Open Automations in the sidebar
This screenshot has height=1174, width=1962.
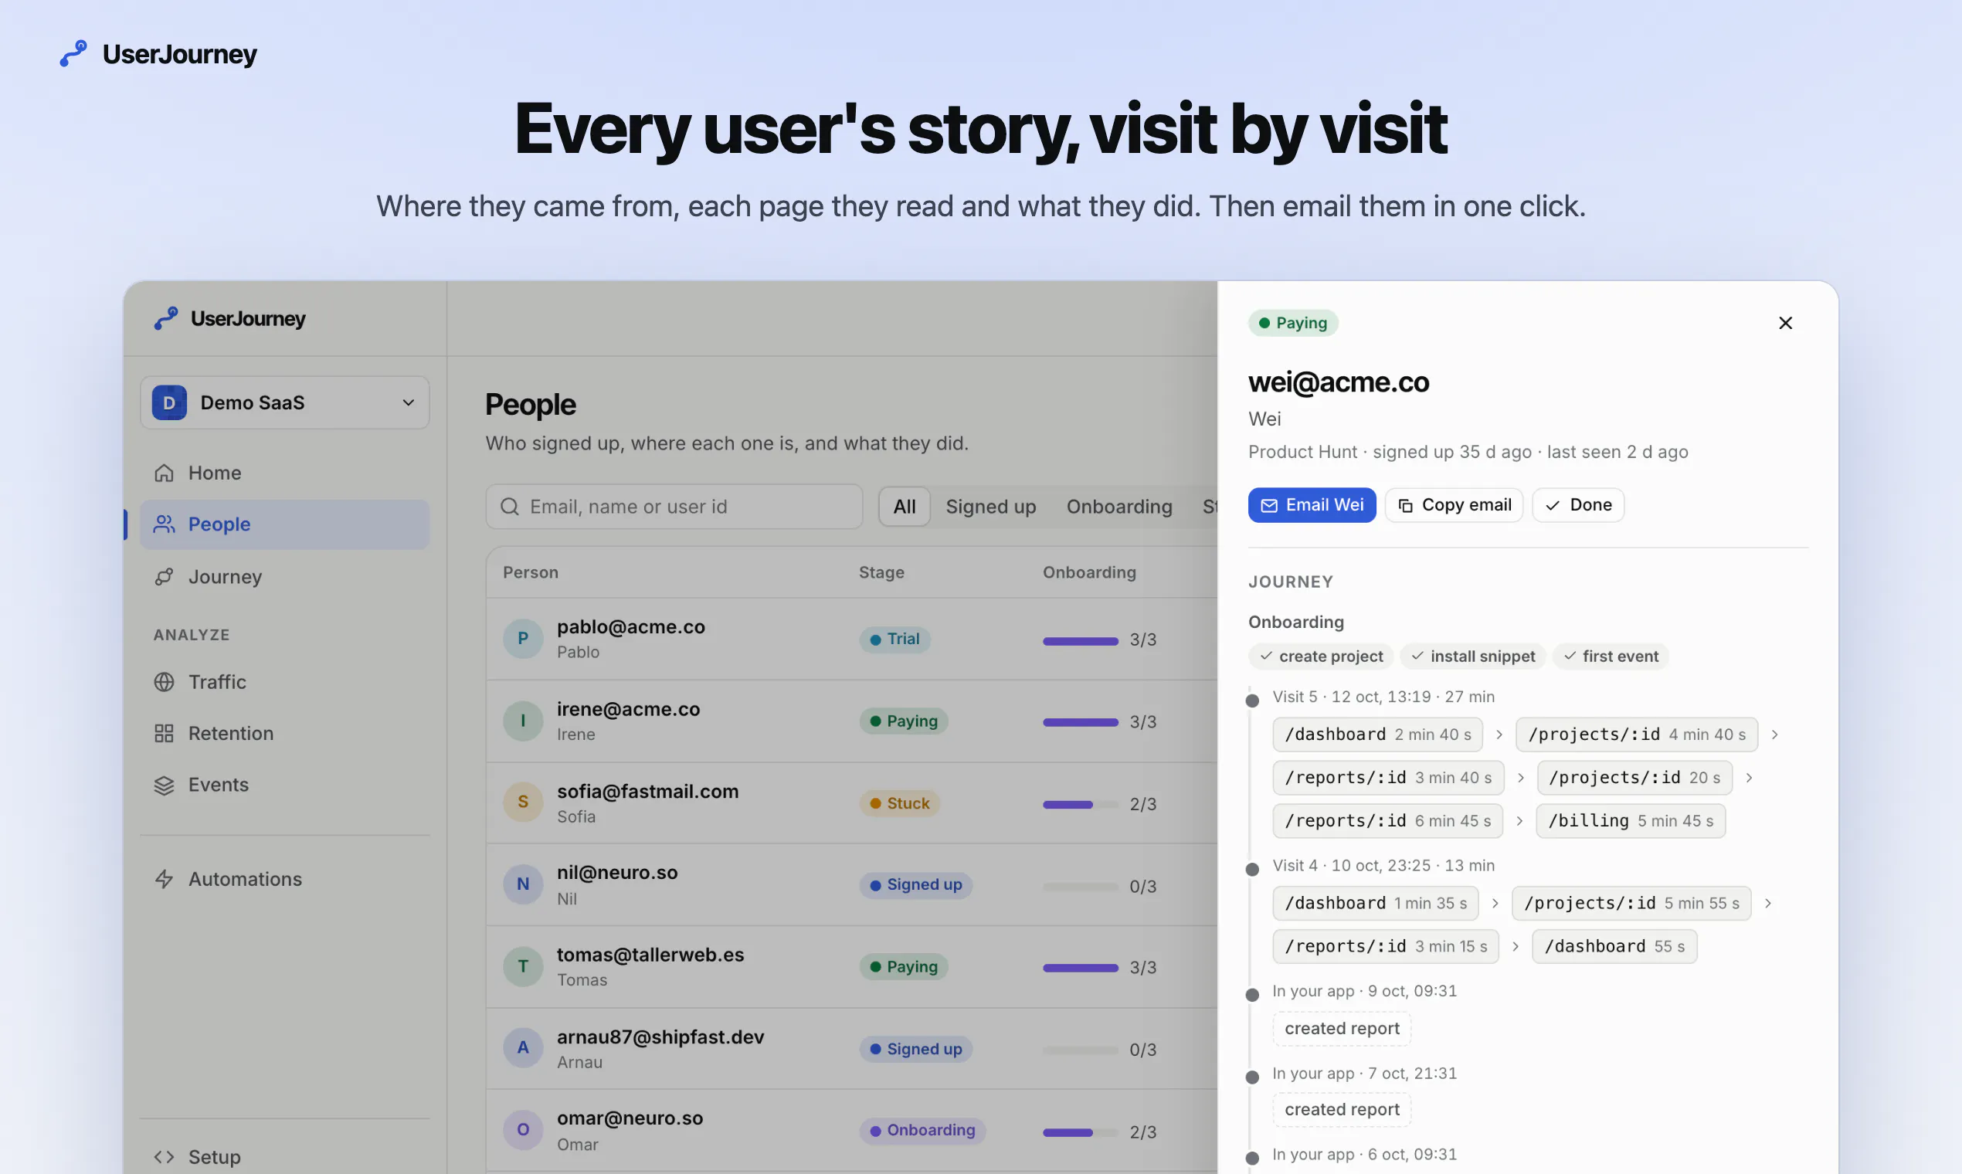click(285, 879)
